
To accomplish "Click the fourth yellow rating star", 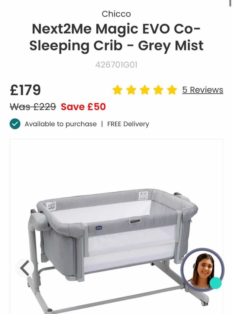I will point(159,90).
